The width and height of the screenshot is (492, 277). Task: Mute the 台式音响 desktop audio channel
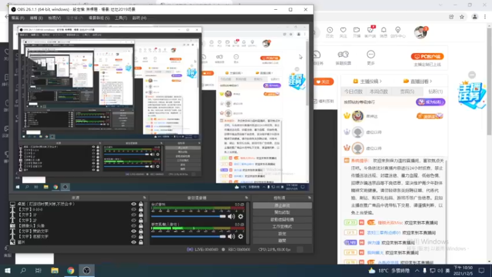[x=231, y=217]
